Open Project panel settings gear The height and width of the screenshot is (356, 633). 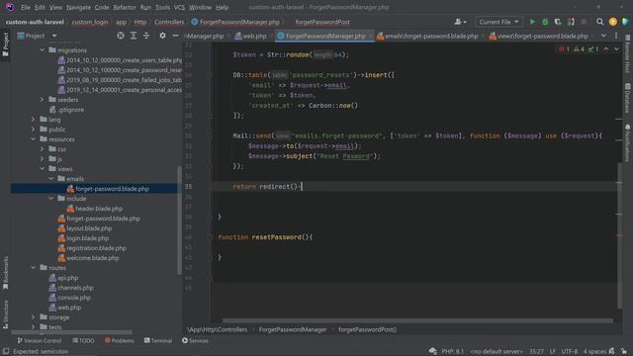[162, 36]
